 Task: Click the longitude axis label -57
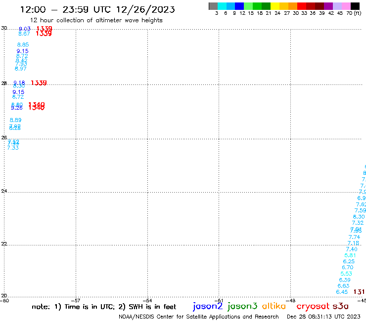tap(76, 301)
